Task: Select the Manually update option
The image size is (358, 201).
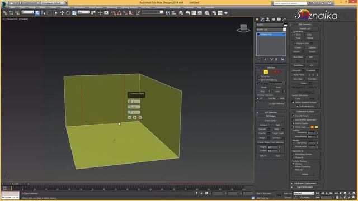Action: [x=294, y=170]
